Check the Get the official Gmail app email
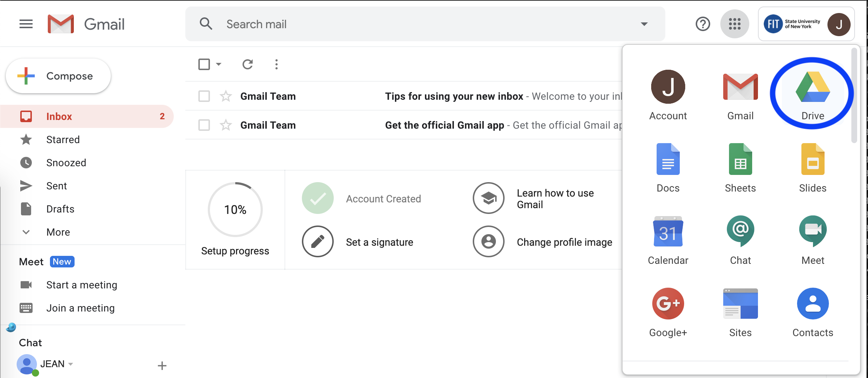Screen dimensions: 868x378 click(204, 125)
